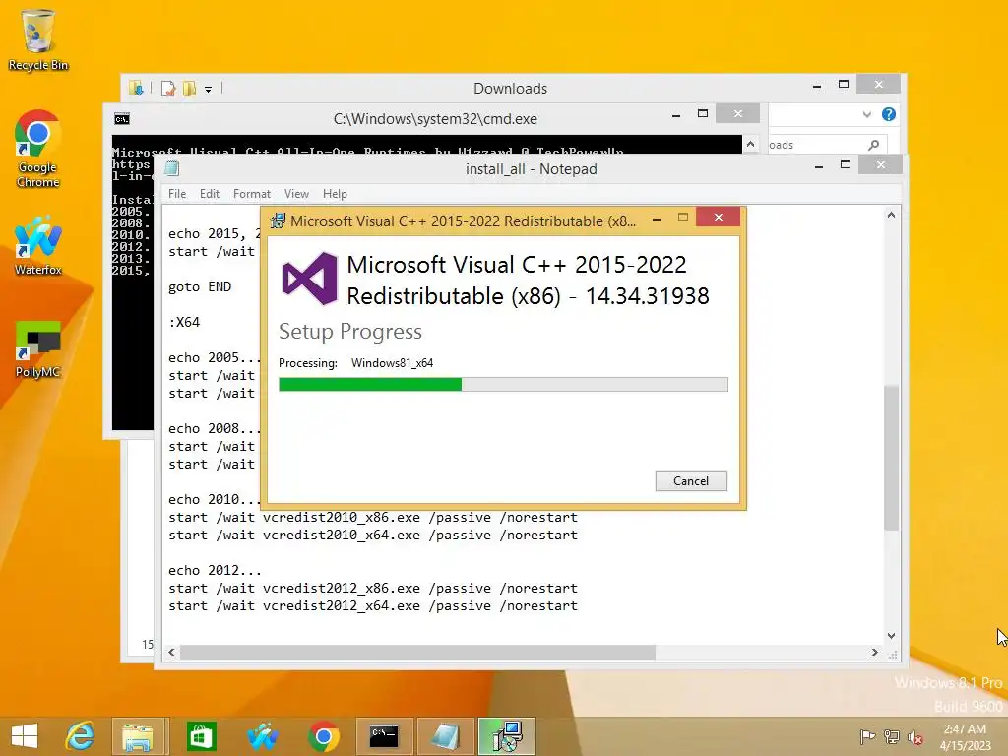Open Notepad Format menu
1008x756 pixels.
point(252,194)
